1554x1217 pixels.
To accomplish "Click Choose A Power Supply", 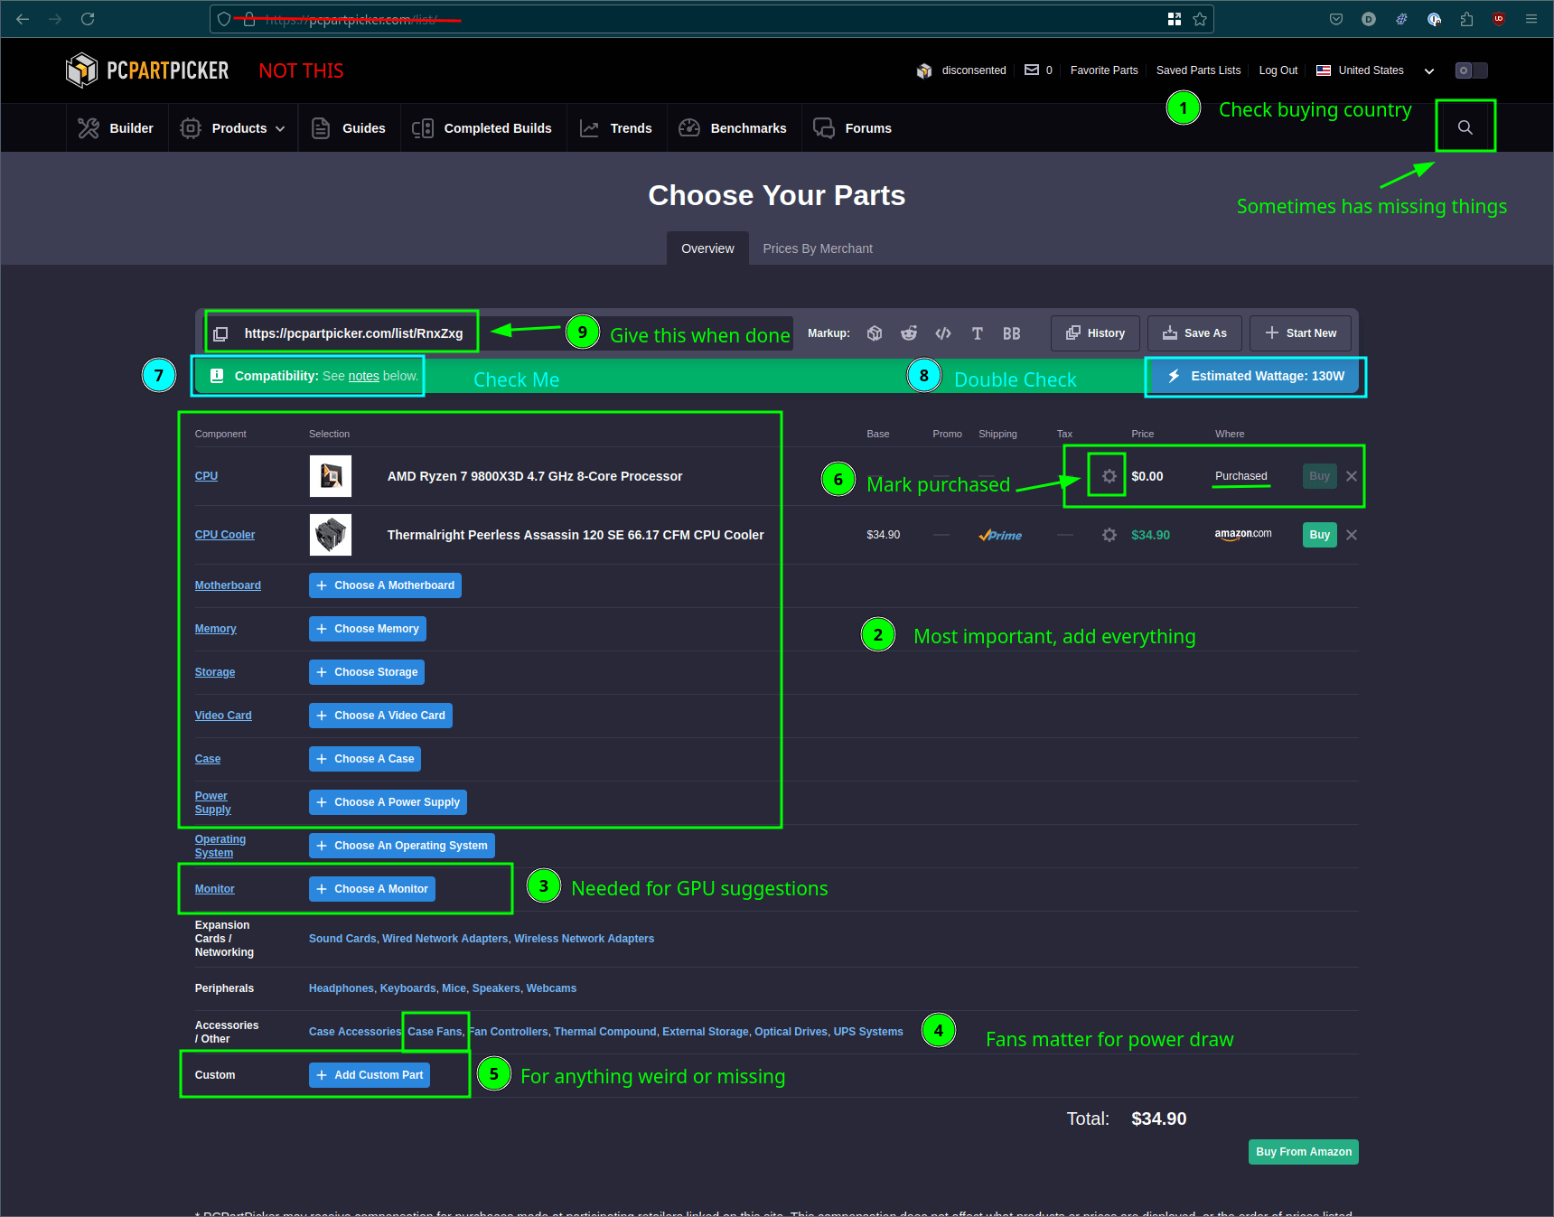I will coord(388,802).
